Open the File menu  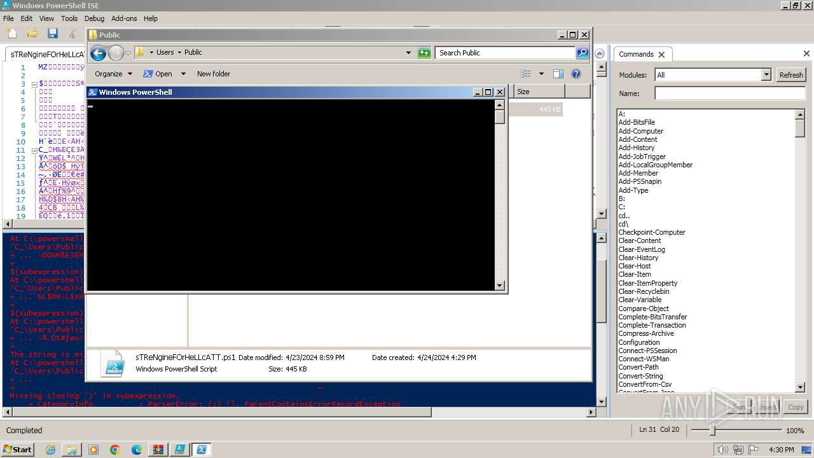point(8,18)
